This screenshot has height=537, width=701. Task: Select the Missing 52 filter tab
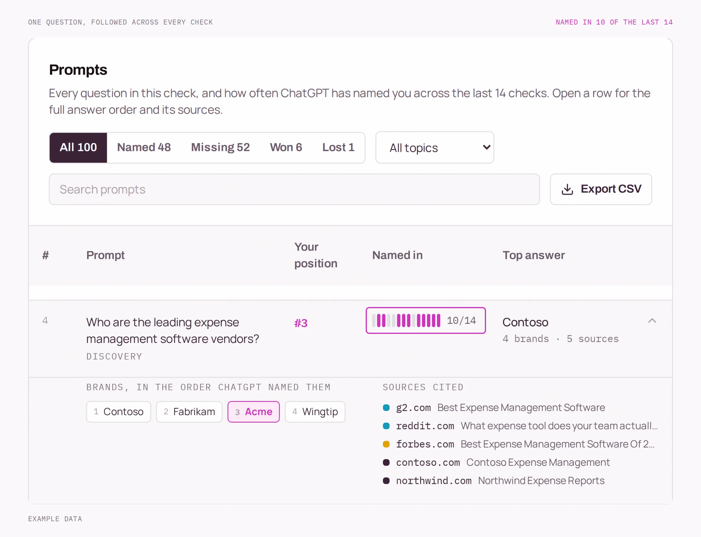click(x=220, y=147)
